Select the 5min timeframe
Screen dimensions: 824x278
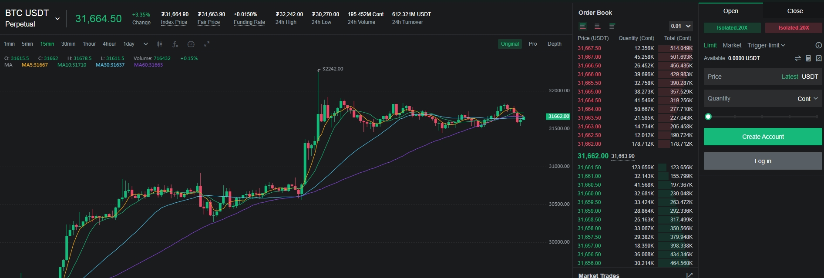tap(27, 44)
